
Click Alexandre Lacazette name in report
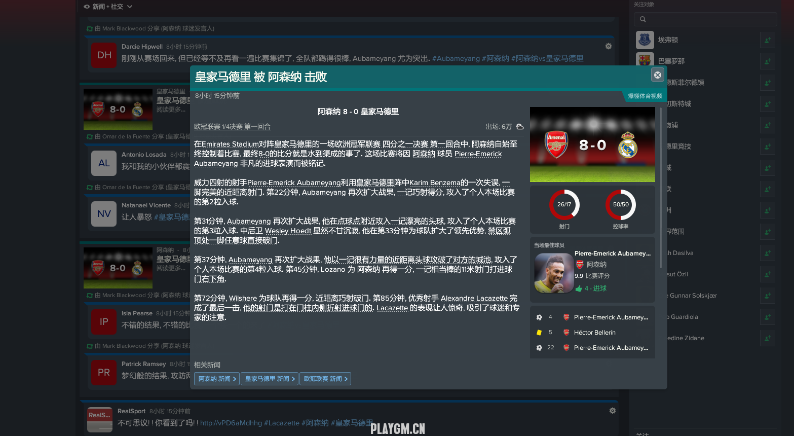[x=474, y=298]
